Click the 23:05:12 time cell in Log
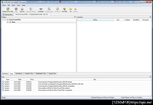The image size is (153, 105). coord(29,82)
